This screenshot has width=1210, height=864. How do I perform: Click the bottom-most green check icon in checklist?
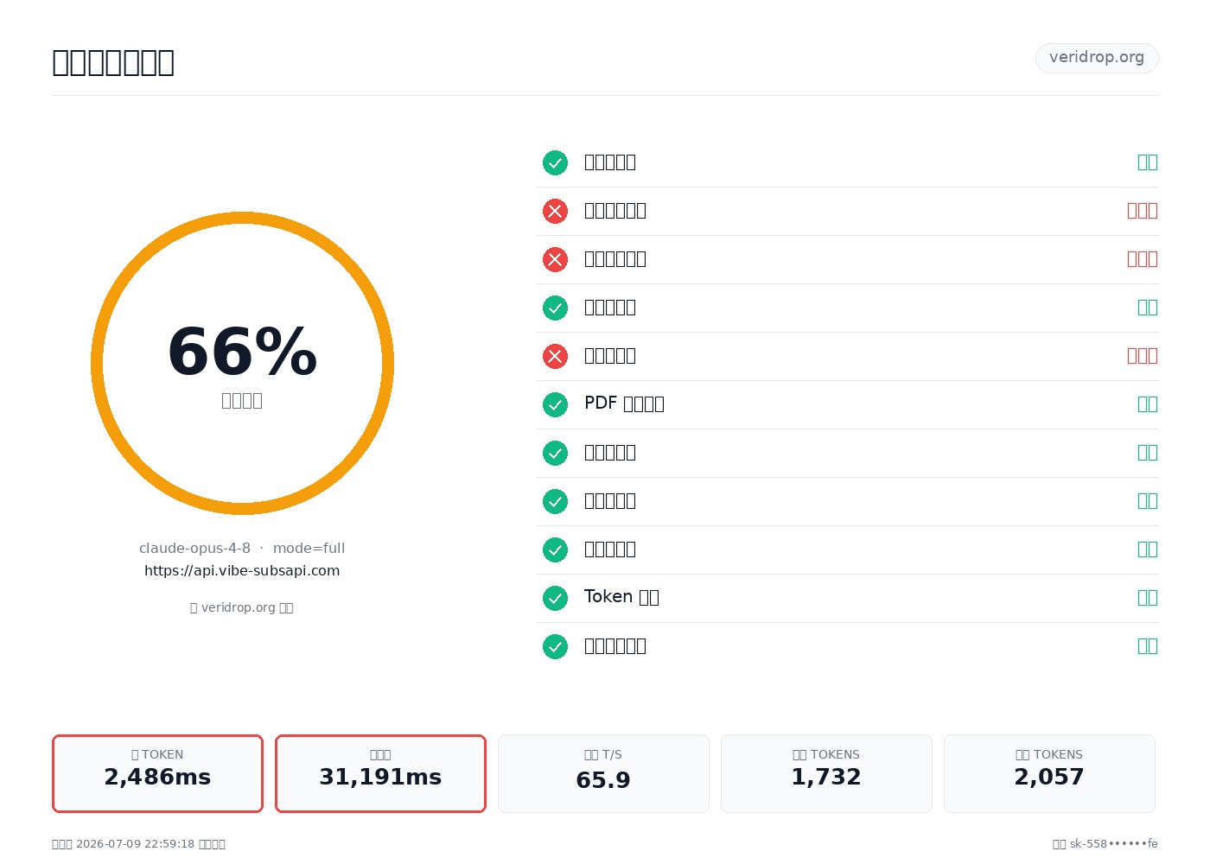555,646
